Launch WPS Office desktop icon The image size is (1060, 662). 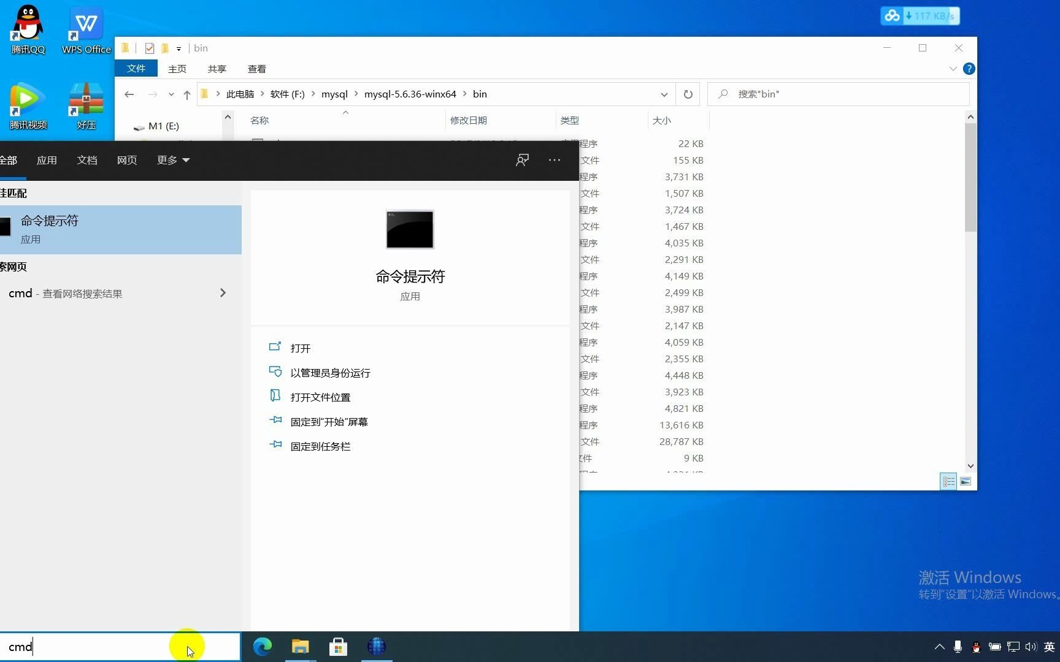(85, 25)
